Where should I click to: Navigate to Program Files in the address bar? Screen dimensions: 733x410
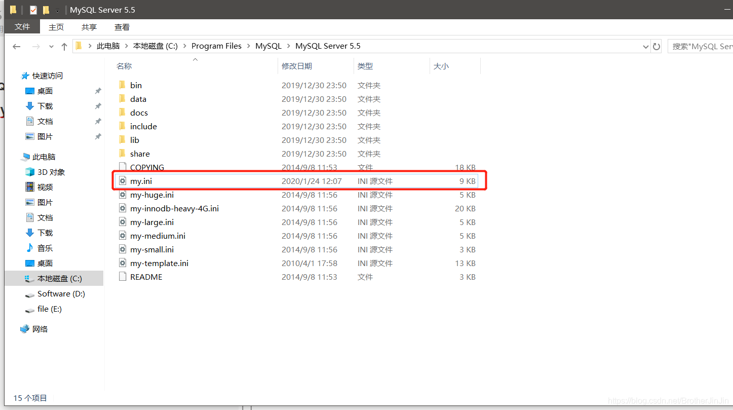click(x=216, y=46)
